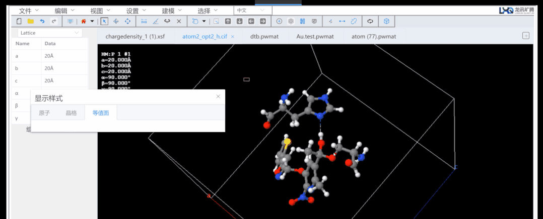Screen dimensions: 543x219
Task: Click the Data column header
Action: tap(50, 44)
